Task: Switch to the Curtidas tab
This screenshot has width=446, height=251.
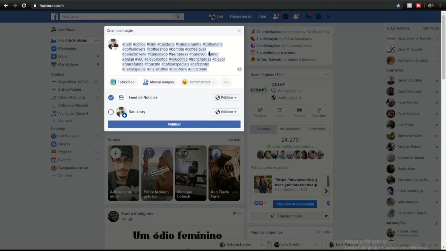Action: (263, 129)
